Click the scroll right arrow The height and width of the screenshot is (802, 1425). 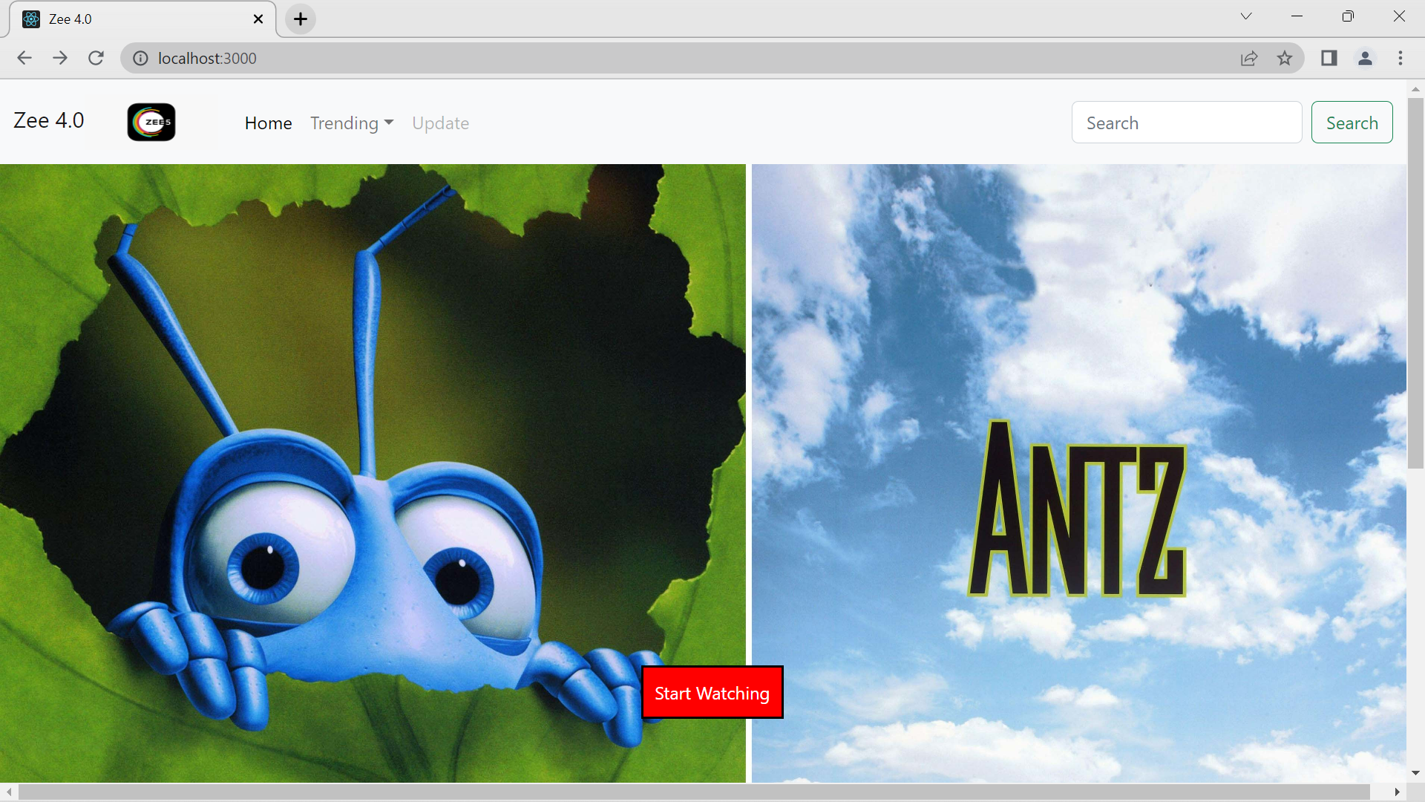tap(1398, 792)
